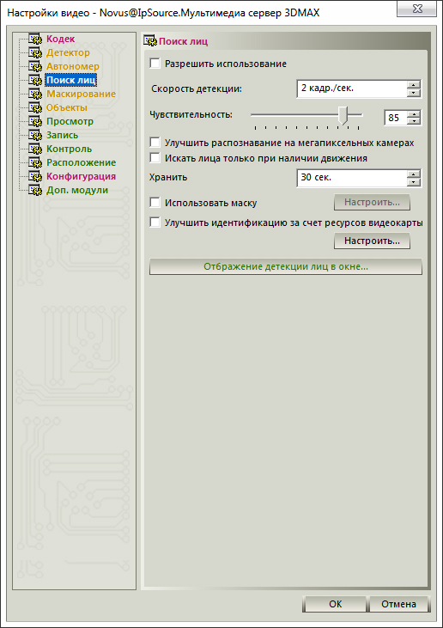Click the Детектор tree item icon
The image size is (443, 628).
(35, 53)
